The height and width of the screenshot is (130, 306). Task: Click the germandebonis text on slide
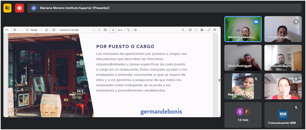pyautogui.click(x=161, y=112)
